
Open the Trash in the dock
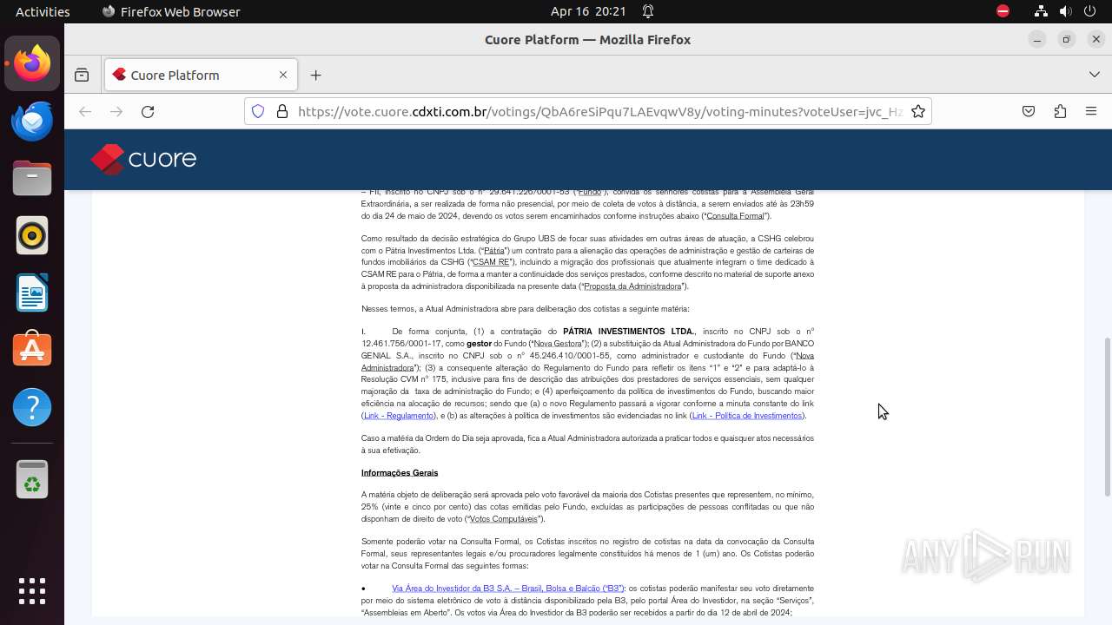(x=32, y=479)
